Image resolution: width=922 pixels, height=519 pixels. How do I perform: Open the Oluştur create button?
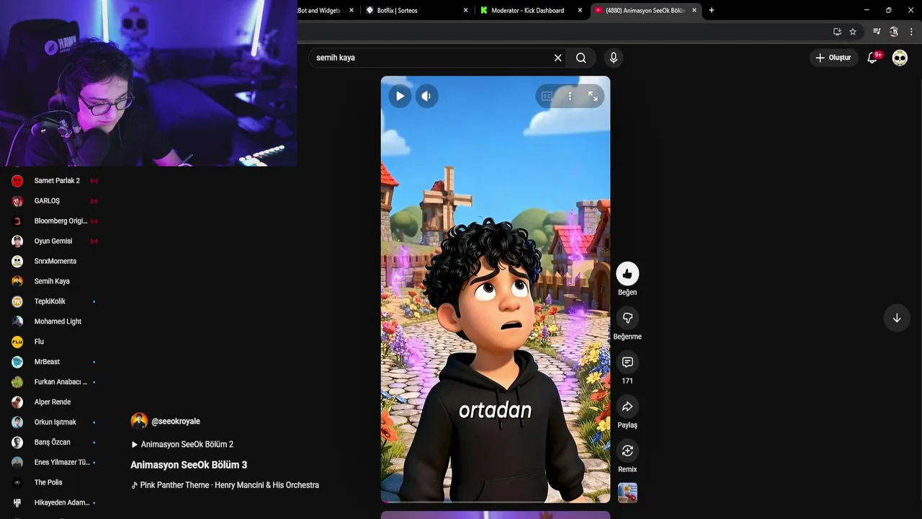pyautogui.click(x=833, y=58)
